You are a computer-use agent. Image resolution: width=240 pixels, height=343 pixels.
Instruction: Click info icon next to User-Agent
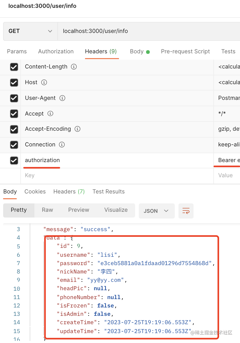tap(62, 98)
